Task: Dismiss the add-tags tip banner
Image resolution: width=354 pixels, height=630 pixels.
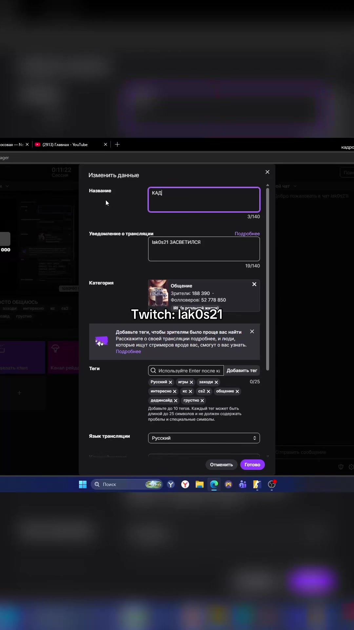Action: [252, 331]
